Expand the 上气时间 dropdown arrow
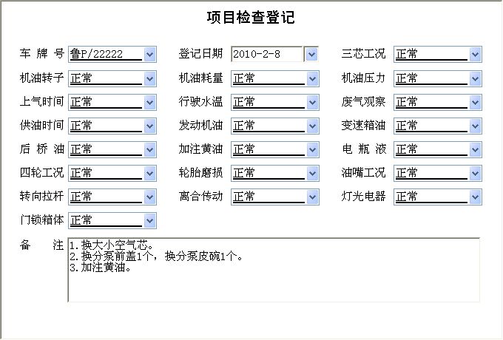 (150, 102)
